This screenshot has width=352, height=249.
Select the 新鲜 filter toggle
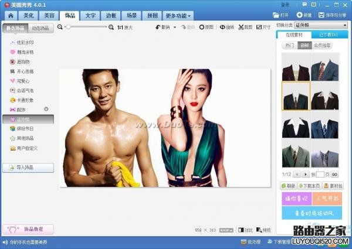304,45
